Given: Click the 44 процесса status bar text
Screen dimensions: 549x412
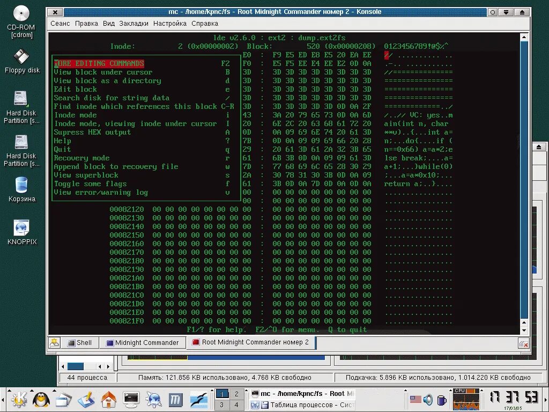Looking at the screenshot, I should tap(87, 377).
